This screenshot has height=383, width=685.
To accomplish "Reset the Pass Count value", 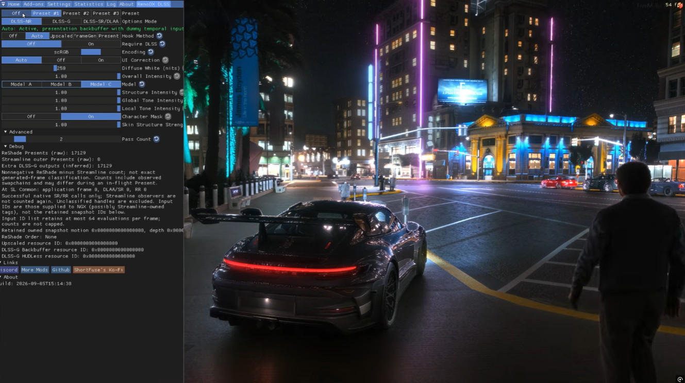I will click(x=156, y=139).
